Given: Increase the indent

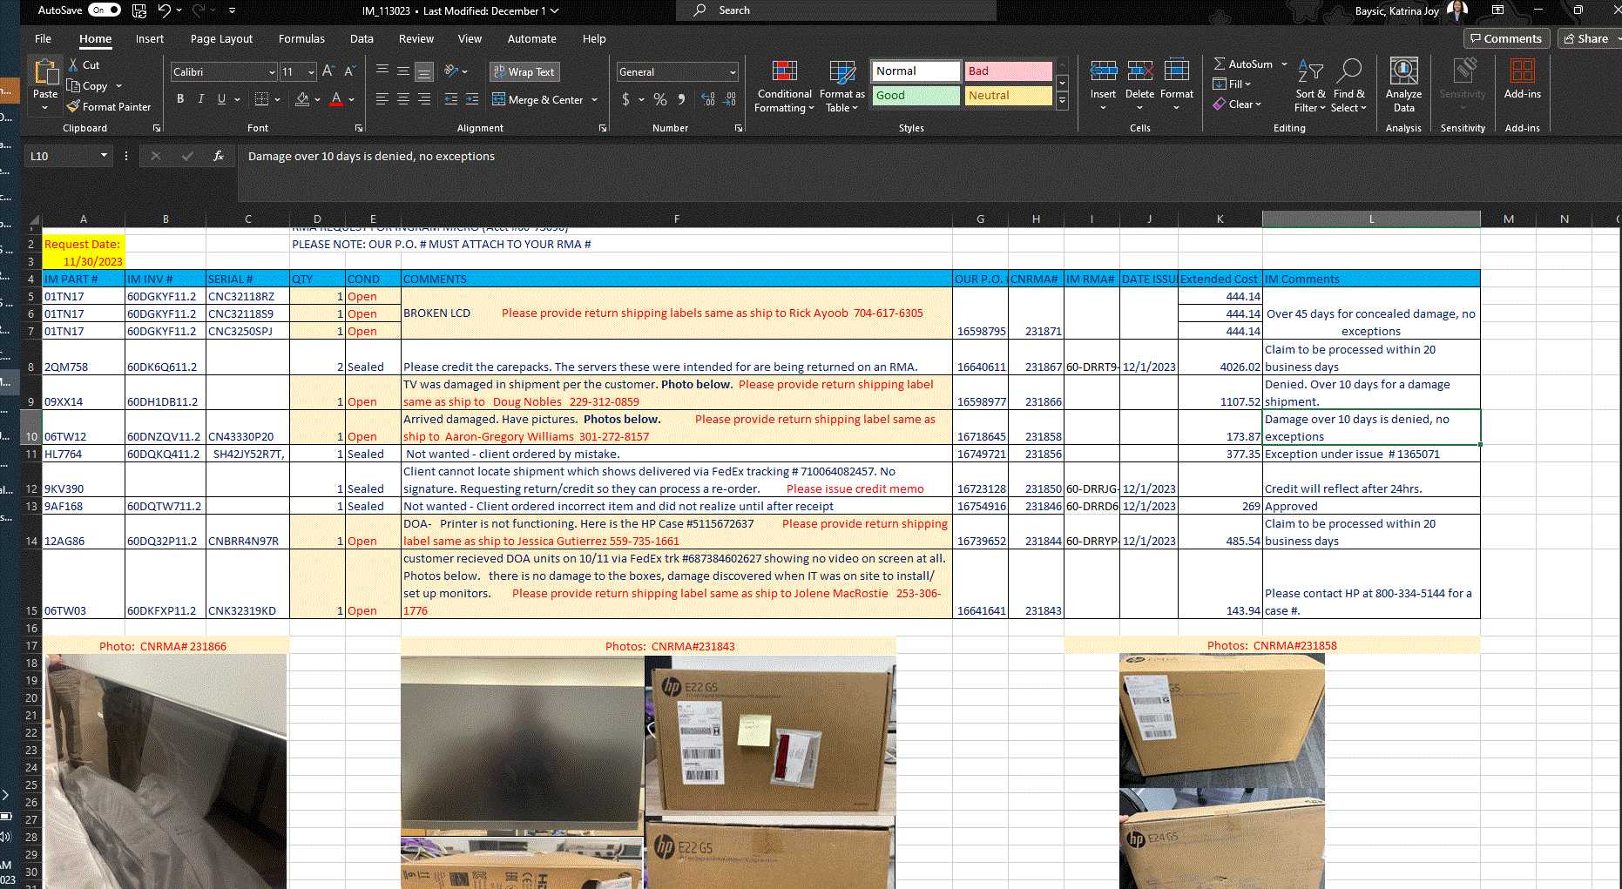Looking at the screenshot, I should point(472,99).
